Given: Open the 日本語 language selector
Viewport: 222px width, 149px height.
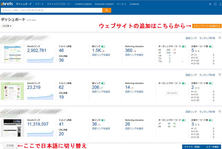Looking at the screenshot, I should coord(10,146).
